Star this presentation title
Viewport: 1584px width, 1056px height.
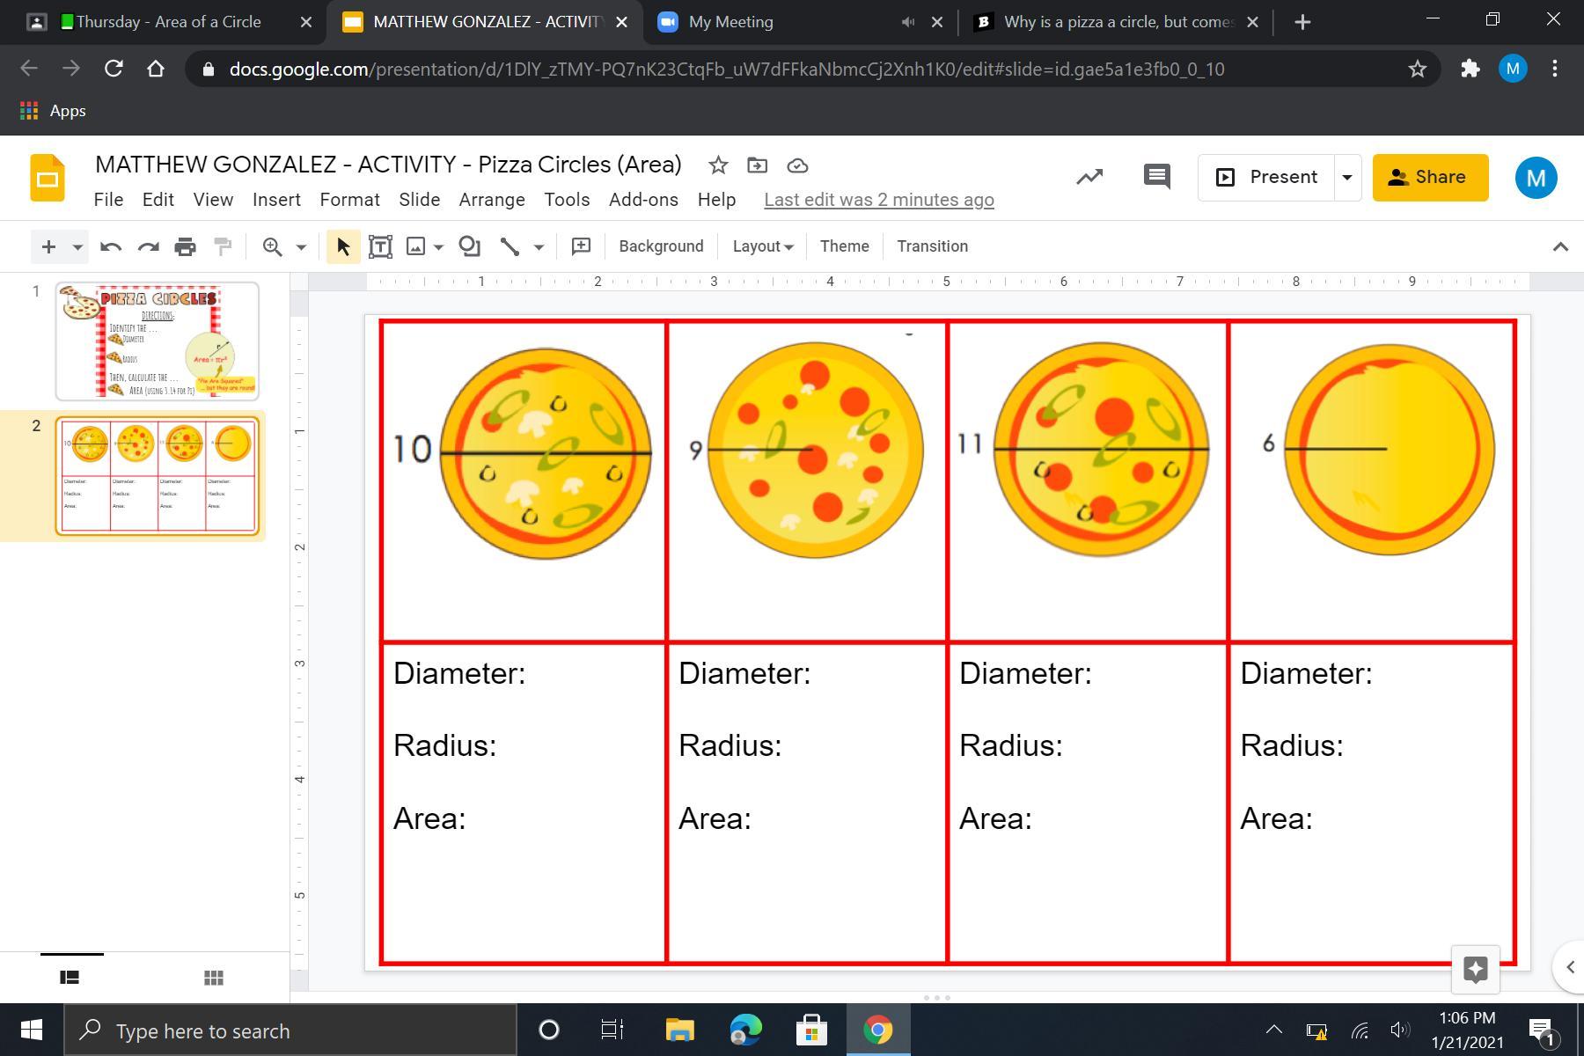click(718, 165)
